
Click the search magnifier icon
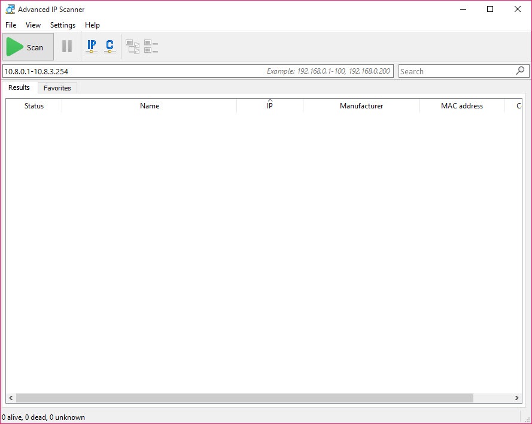(x=520, y=71)
